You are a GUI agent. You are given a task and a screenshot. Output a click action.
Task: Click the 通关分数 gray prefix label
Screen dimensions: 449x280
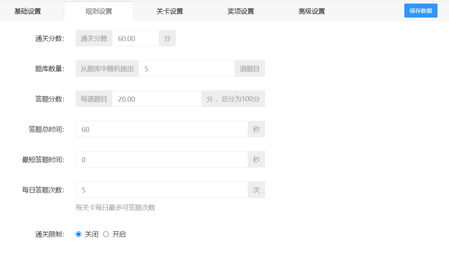click(x=94, y=38)
